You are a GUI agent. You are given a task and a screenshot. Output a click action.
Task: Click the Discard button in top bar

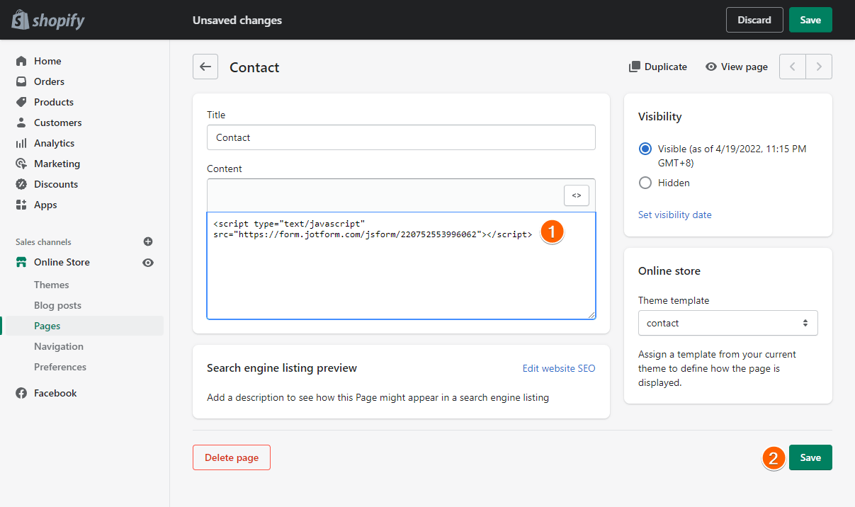click(754, 20)
